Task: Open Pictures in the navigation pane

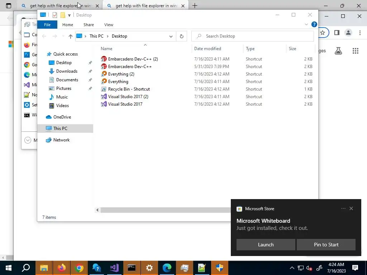Action: (x=64, y=88)
